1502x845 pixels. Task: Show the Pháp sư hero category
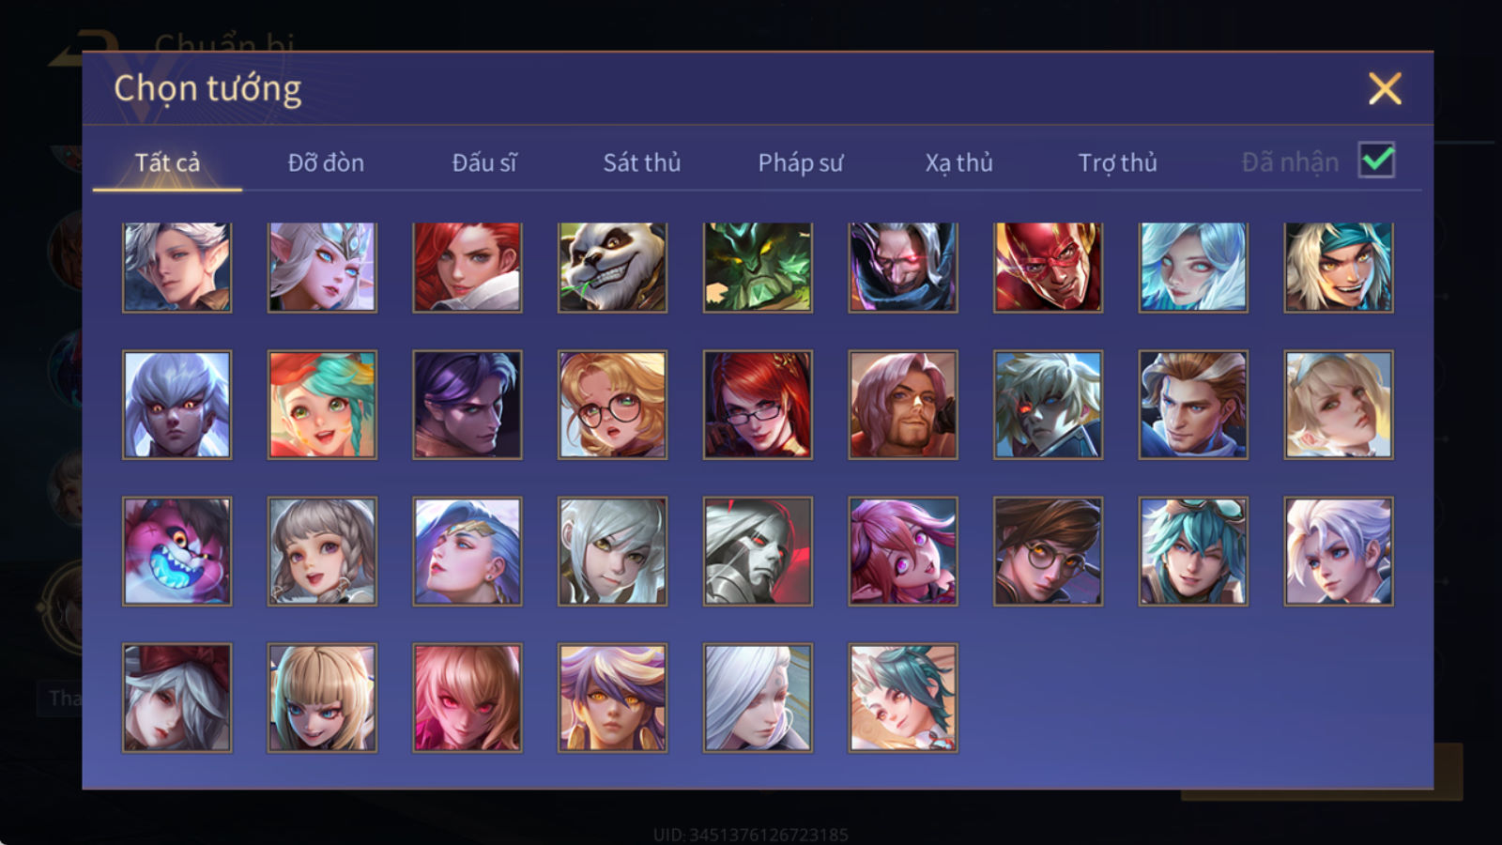pos(801,162)
